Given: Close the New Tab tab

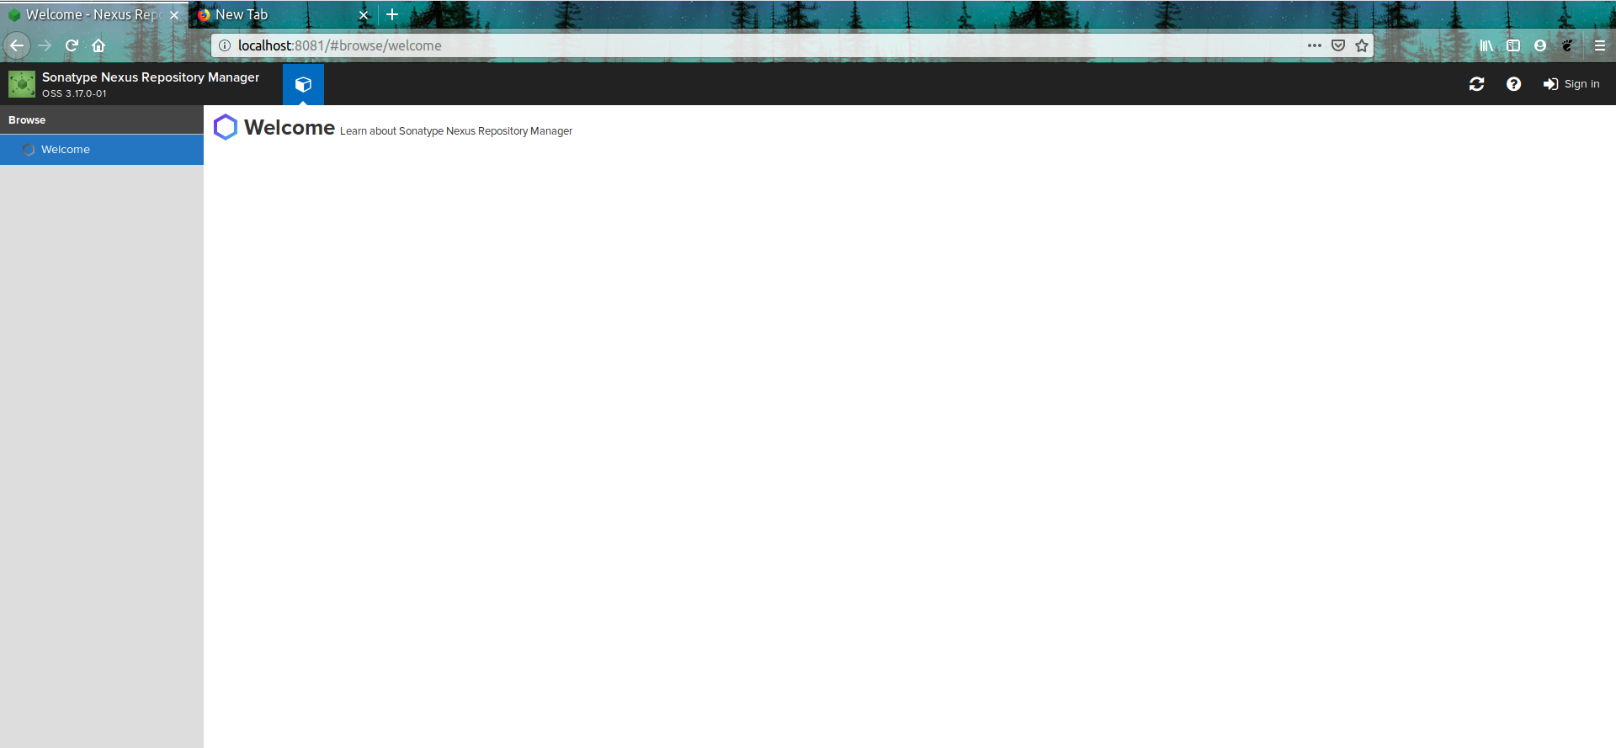Looking at the screenshot, I should pos(364,14).
